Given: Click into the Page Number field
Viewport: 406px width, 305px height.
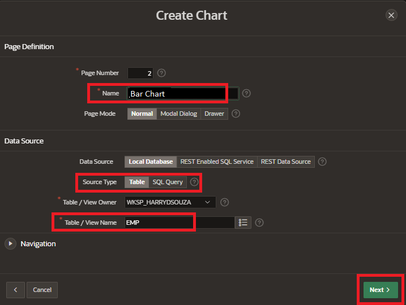Looking at the screenshot, I should (140, 73).
